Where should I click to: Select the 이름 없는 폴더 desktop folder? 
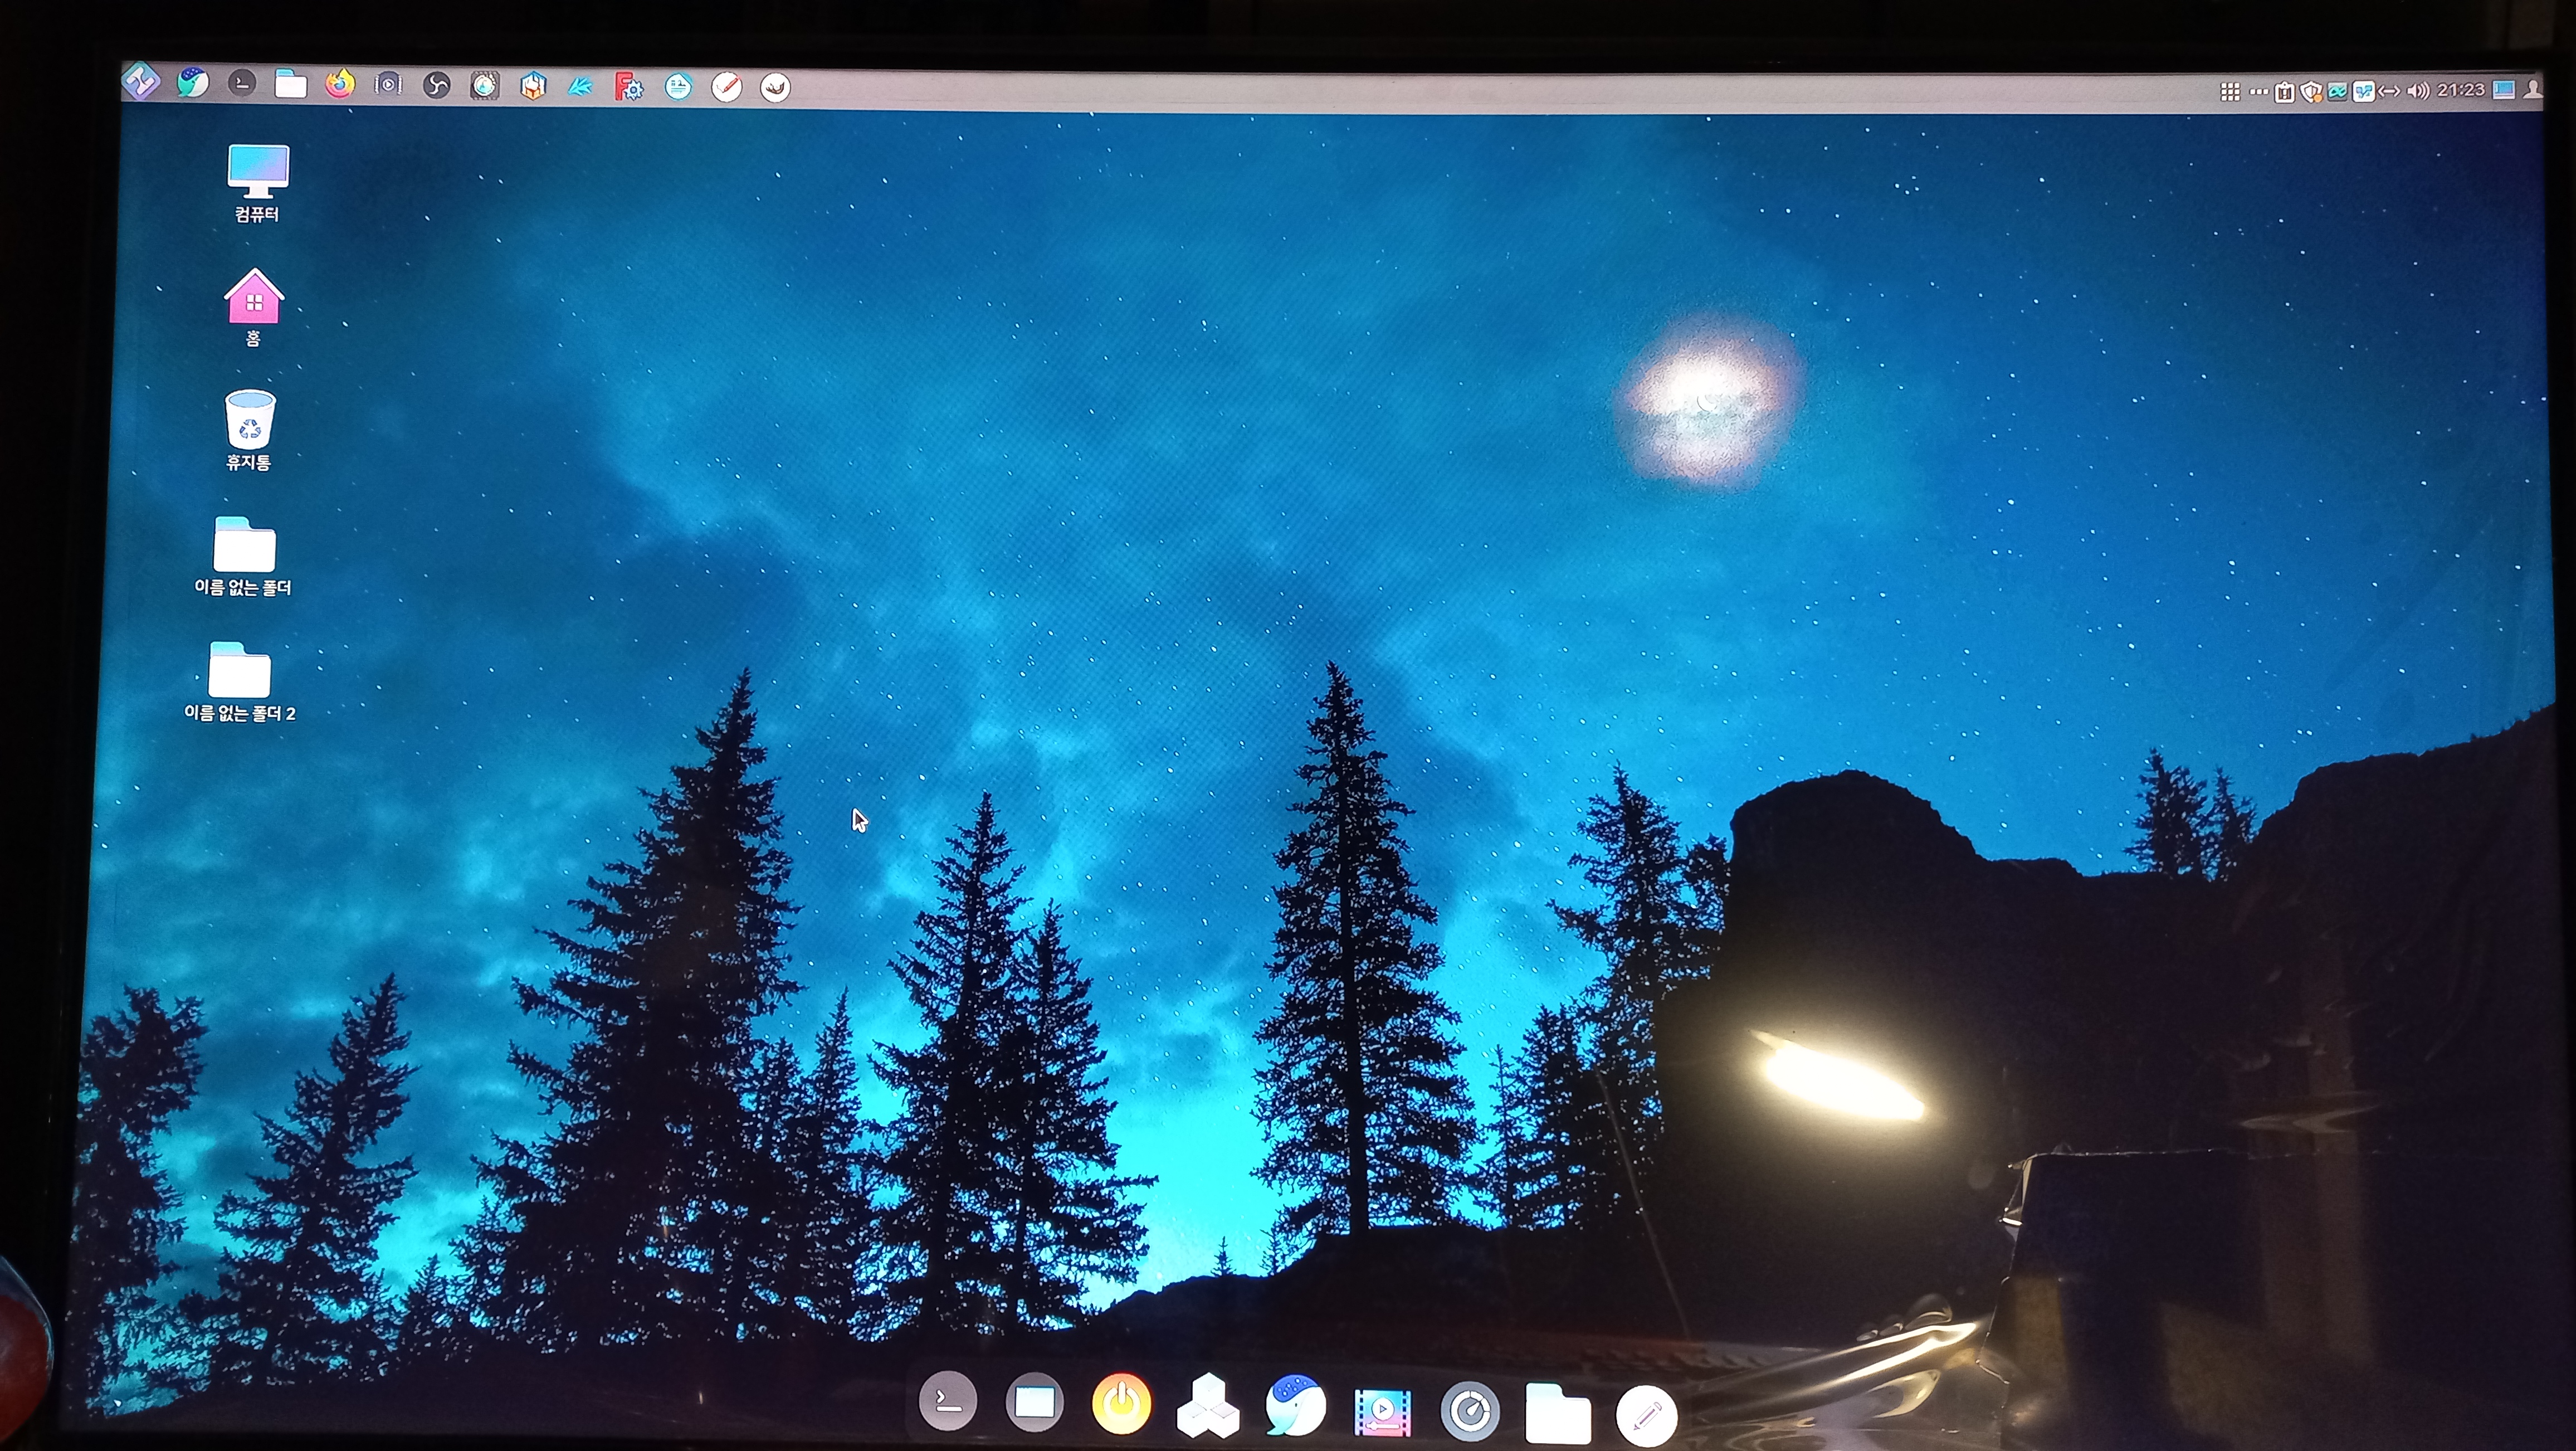tap(243, 557)
